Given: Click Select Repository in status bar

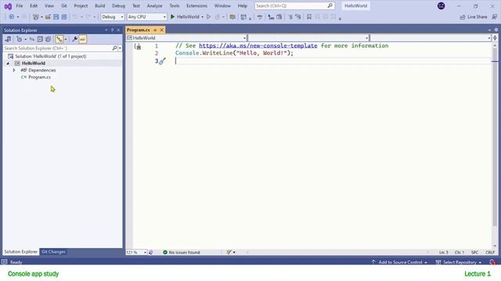Looking at the screenshot, I should pos(459,262).
